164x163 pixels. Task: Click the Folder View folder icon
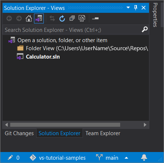coord(20,48)
